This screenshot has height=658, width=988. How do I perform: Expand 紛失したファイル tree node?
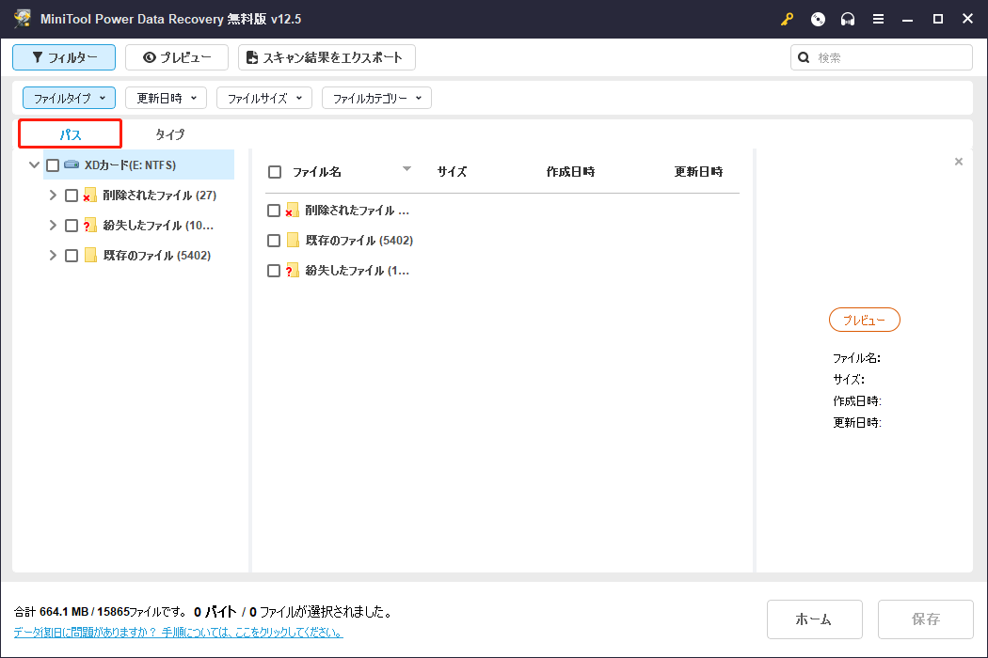pyautogui.click(x=53, y=226)
